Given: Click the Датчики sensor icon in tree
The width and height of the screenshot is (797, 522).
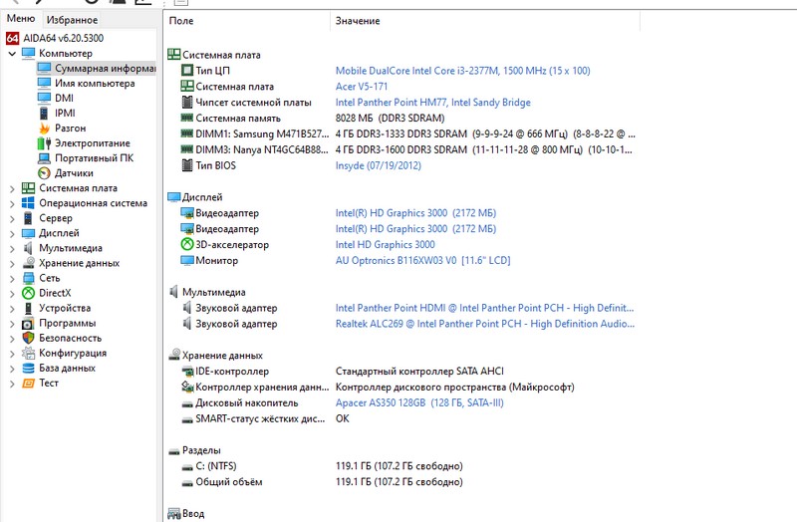Looking at the screenshot, I should point(44,173).
